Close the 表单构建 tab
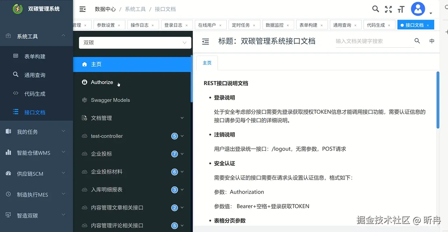This screenshot has width=448, height=232. 321,25
